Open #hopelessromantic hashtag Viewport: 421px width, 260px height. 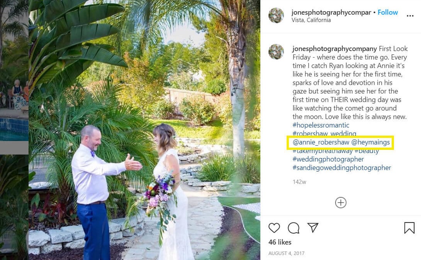(321, 125)
